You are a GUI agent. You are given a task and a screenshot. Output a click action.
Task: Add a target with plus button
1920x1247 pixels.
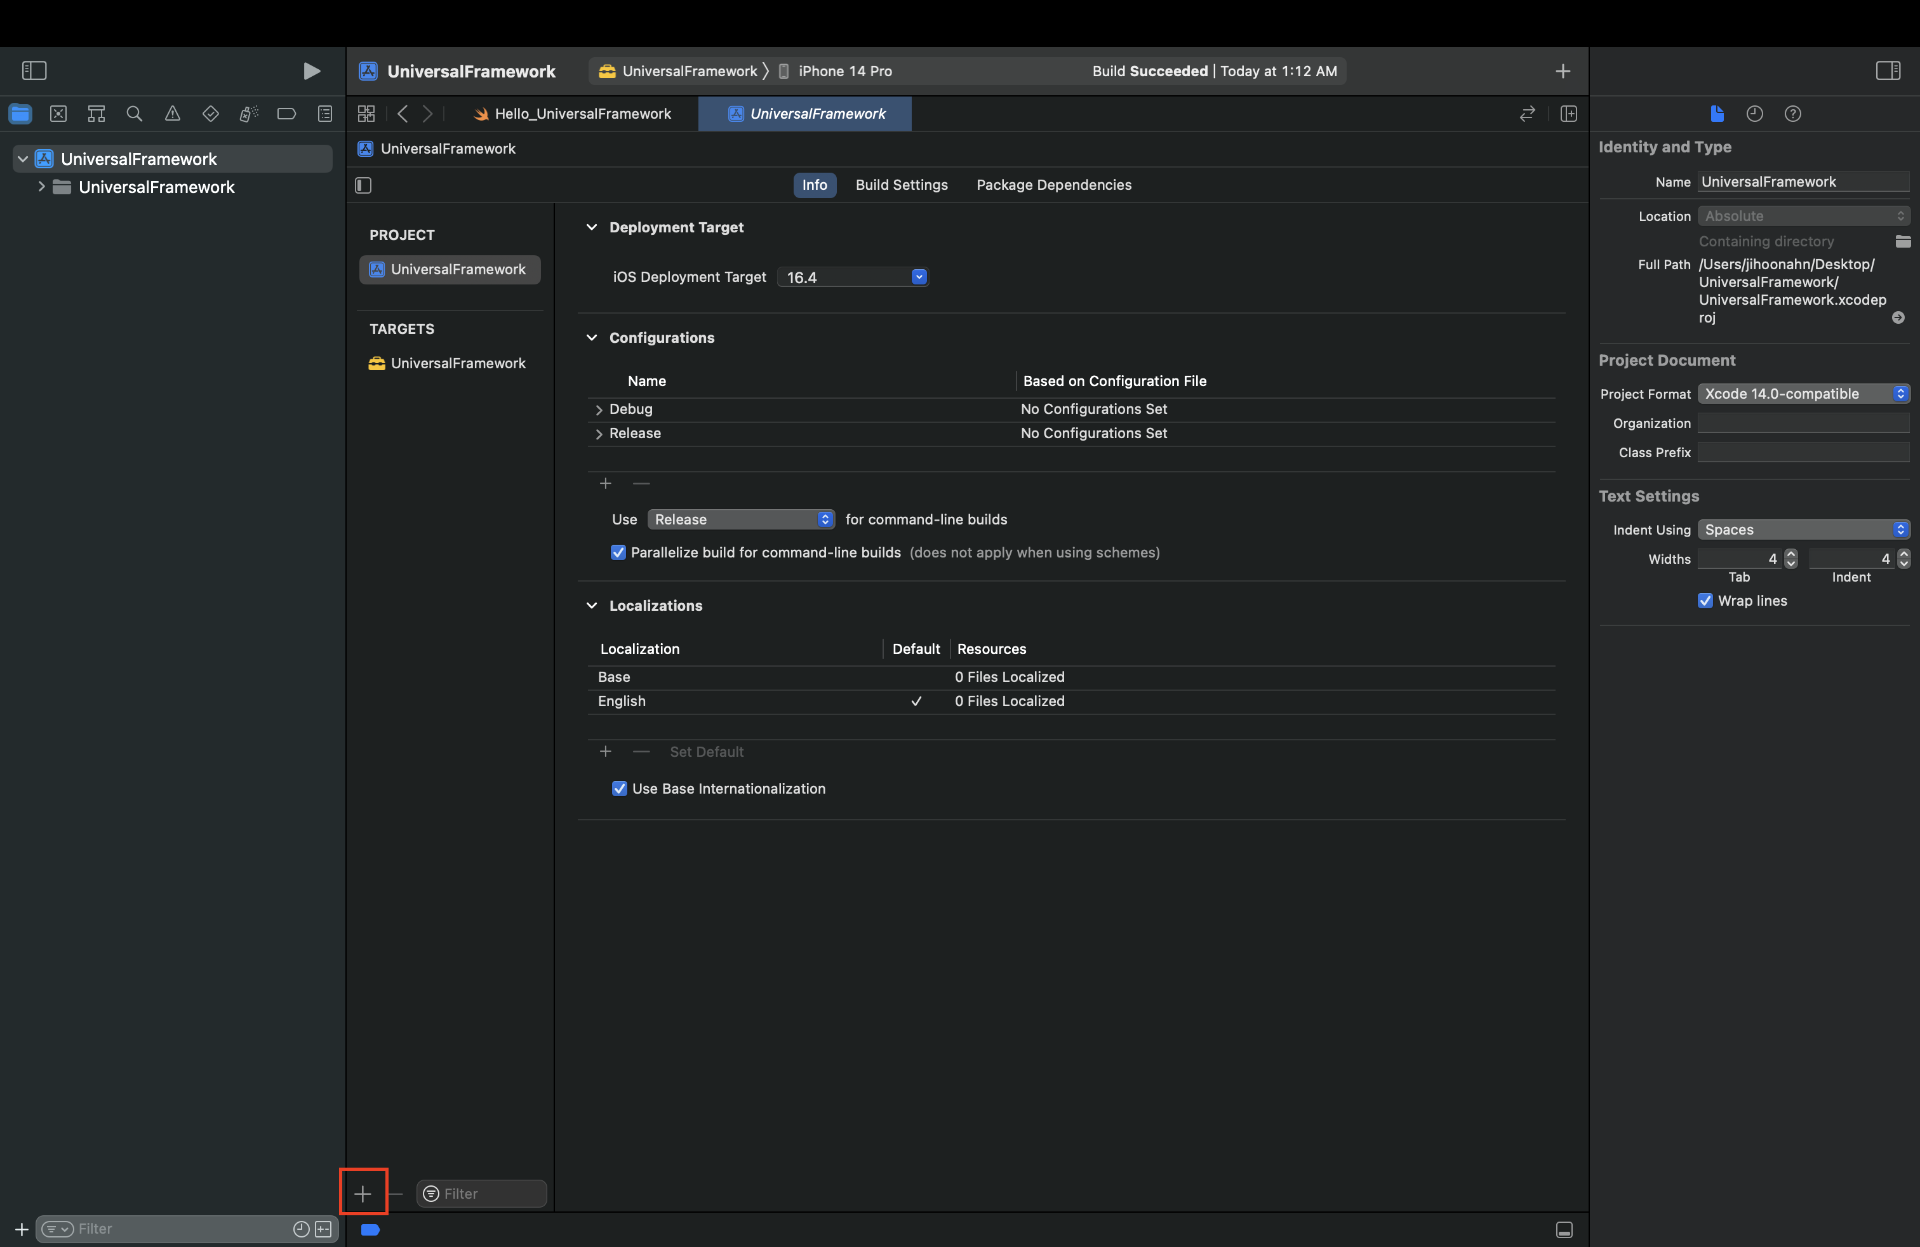[363, 1193]
